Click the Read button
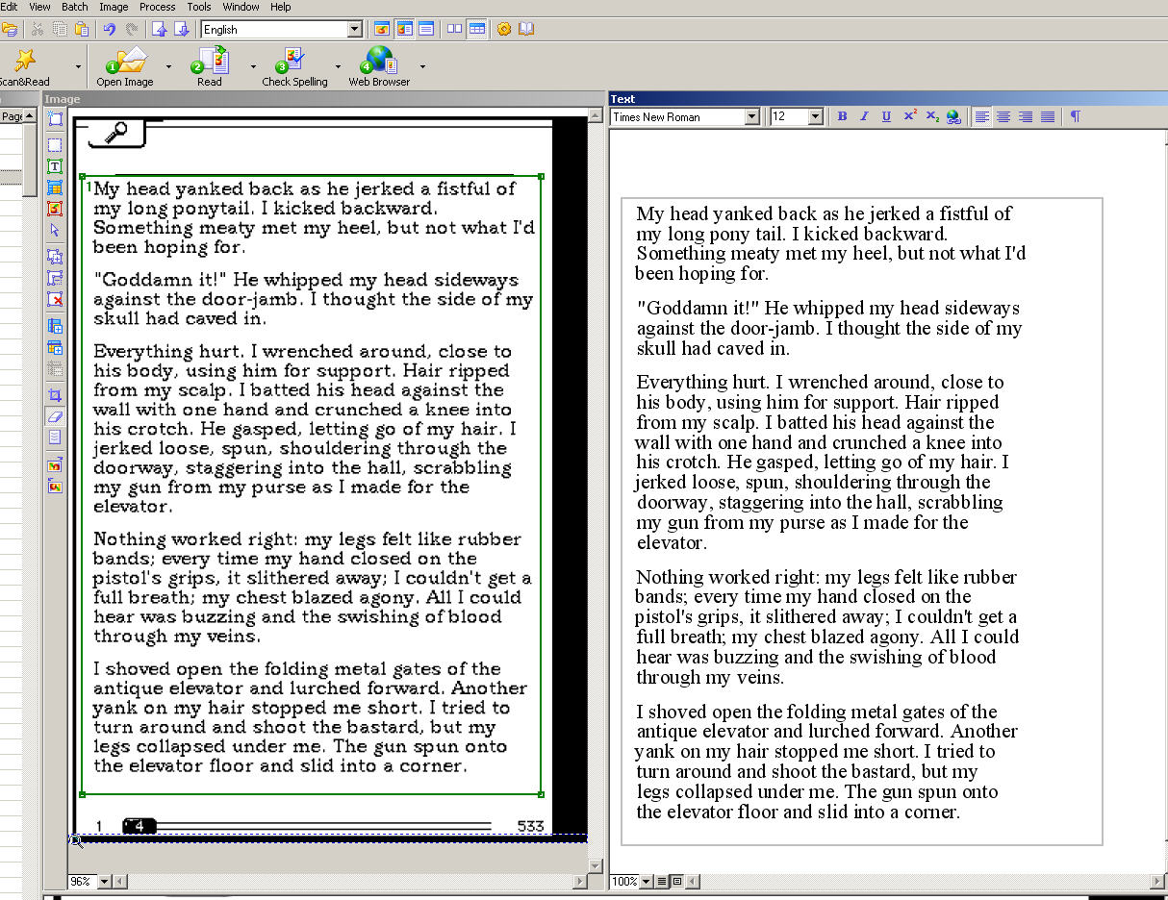The width and height of the screenshot is (1168, 900). (210, 66)
